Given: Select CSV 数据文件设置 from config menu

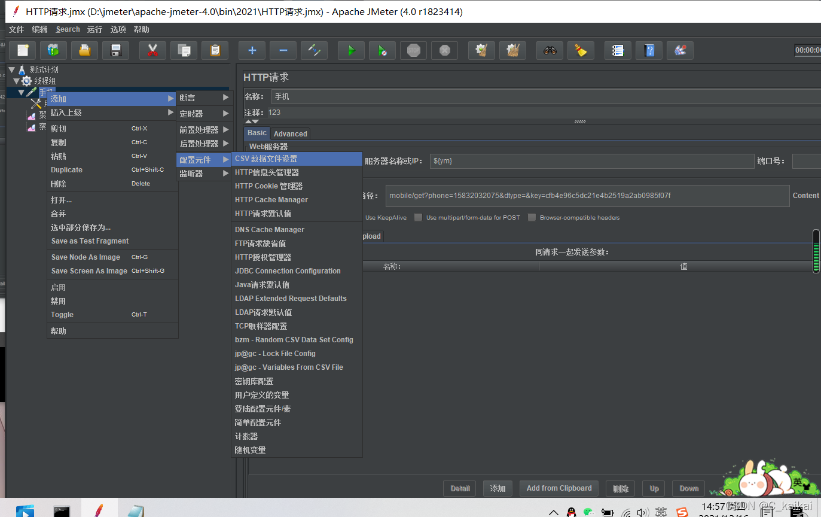Looking at the screenshot, I should (297, 159).
